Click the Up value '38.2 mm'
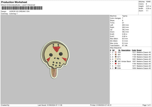This screenshot has height=107, width=152. pos(125,30)
